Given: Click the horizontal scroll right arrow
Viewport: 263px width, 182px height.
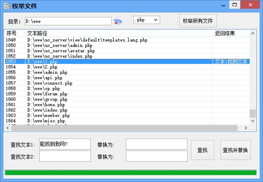Looking at the screenshot, I should [246, 128].
